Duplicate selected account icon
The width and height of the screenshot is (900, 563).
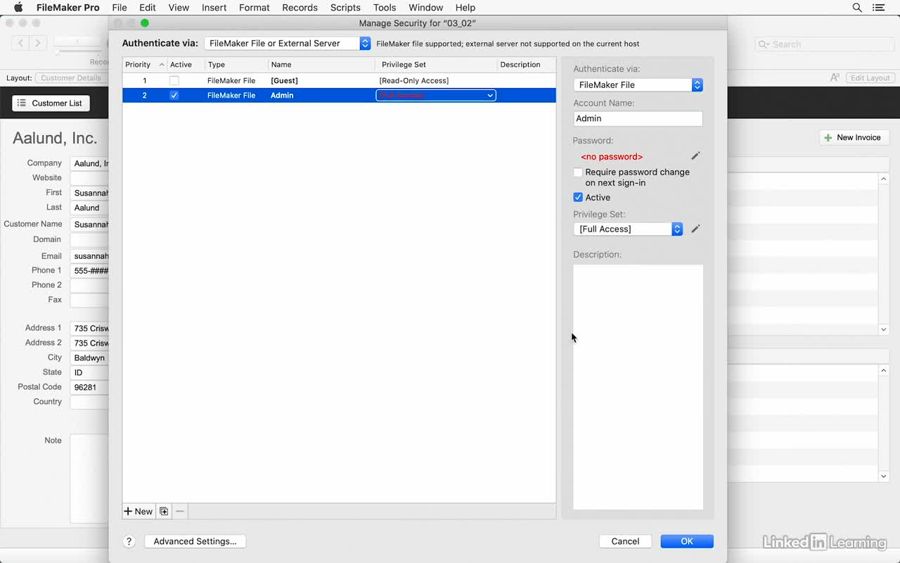[164, 512]
